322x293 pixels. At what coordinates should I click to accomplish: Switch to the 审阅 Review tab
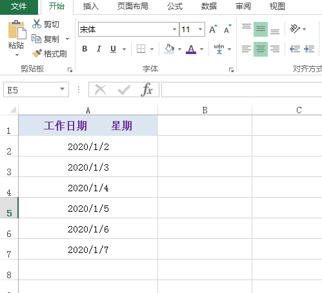[243, 6]
